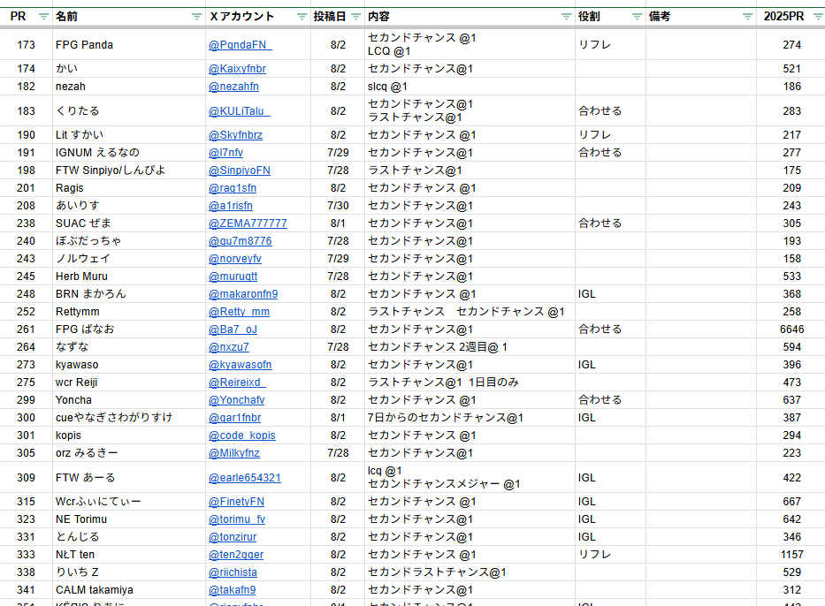Select role cell IGL in kyawaso row

point(610,365)
